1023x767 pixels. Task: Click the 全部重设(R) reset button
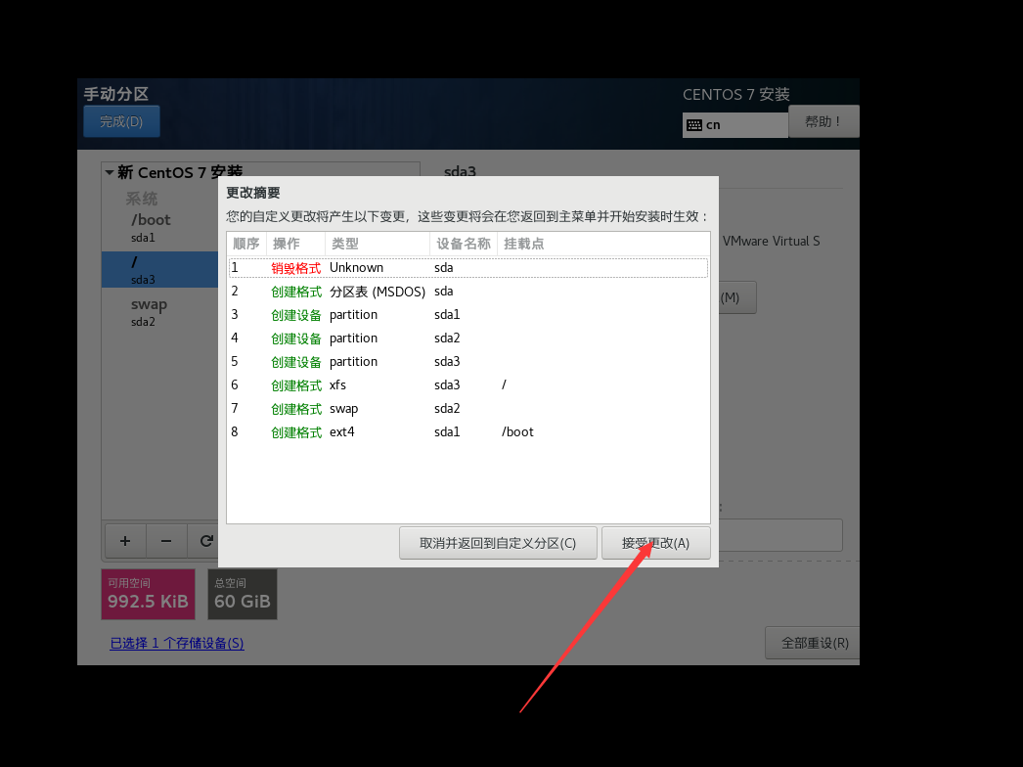tap(812, 642)
